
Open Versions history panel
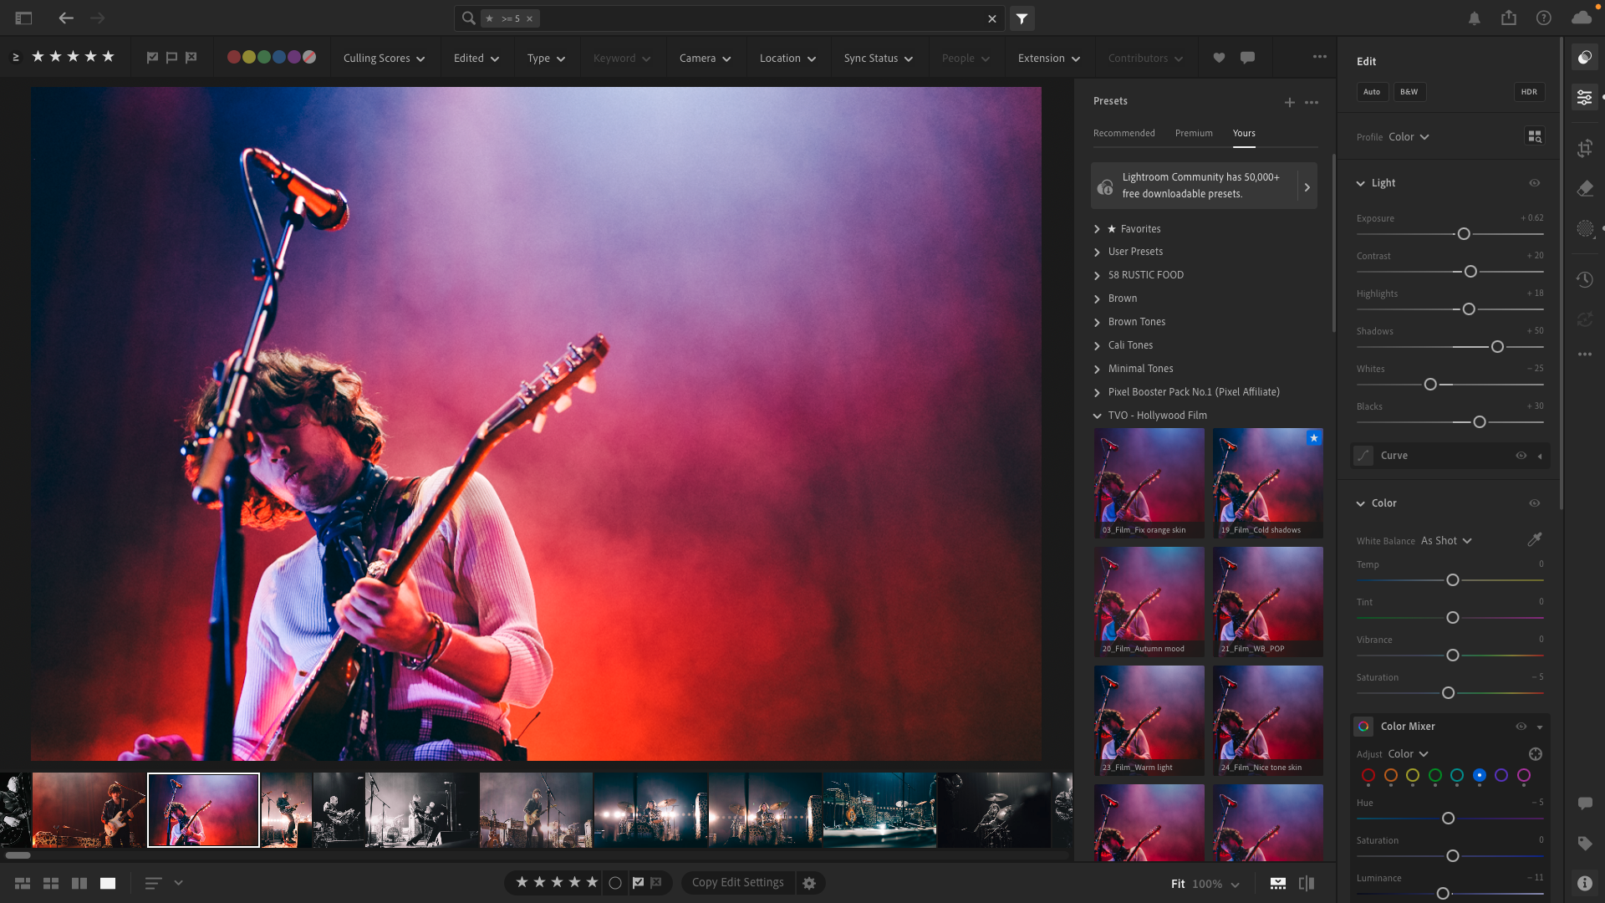coord(1584,279)
